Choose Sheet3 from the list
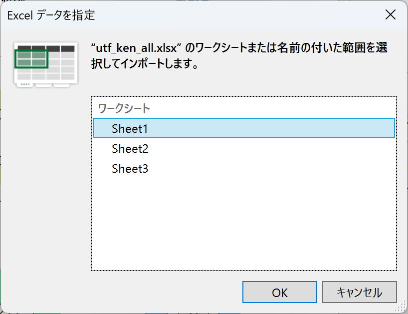This screenshot has width=408, height=314. point(130,169)
